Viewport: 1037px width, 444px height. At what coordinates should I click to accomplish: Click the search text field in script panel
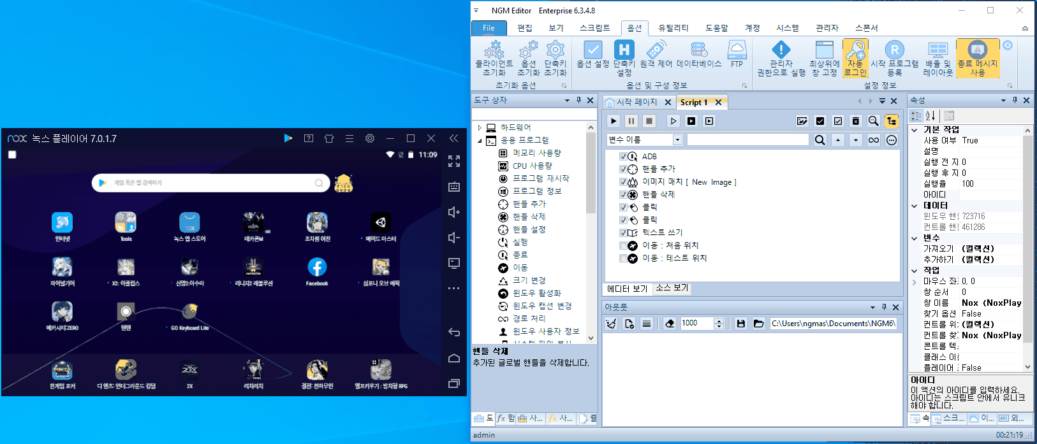[747, 140]
